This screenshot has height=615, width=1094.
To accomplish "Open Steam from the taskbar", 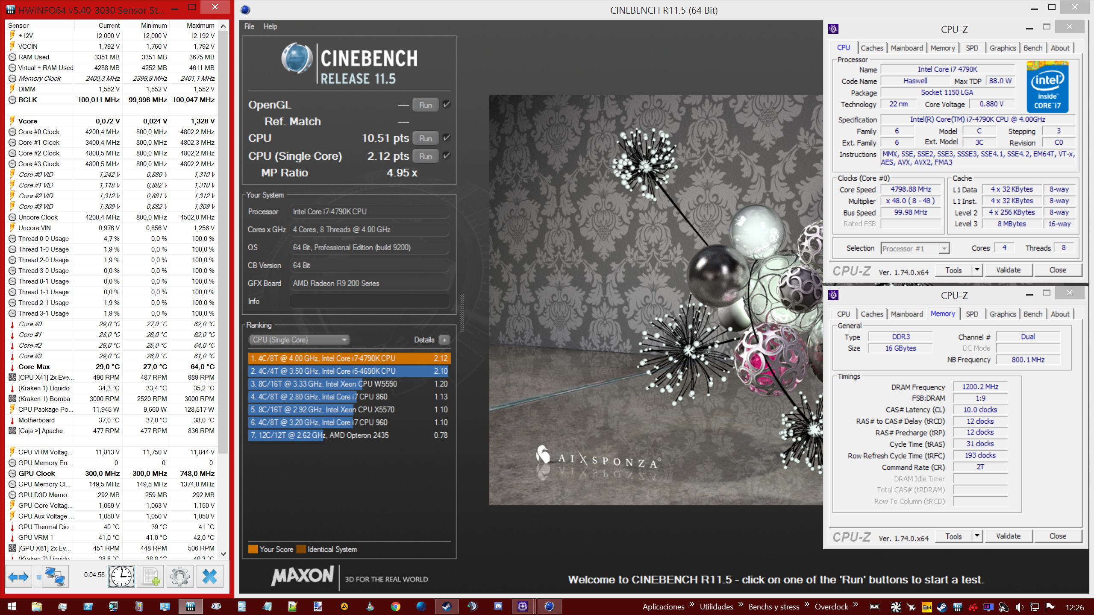I will pos(447,606).
